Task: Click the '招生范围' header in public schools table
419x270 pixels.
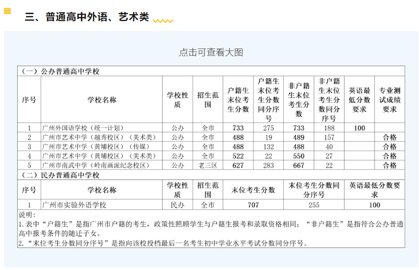Action: pyautogui.click(x=208, y=99)
